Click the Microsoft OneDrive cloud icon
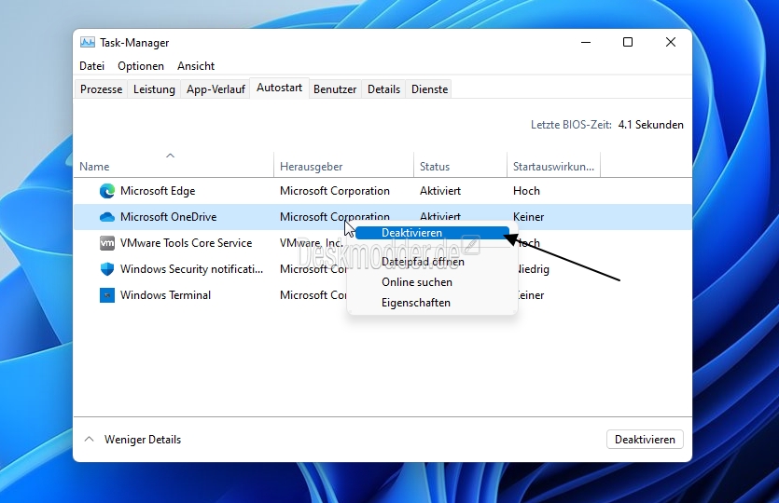Image resolution: width=779 pixels, height=503 pixels. point(106,217)
